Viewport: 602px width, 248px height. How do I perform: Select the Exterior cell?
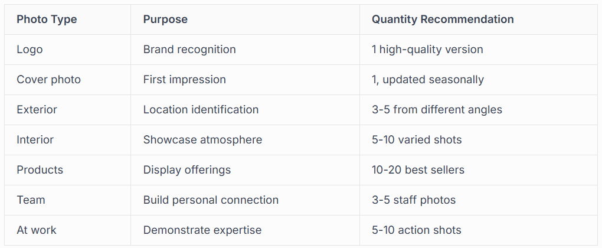[x=37, y=110]
